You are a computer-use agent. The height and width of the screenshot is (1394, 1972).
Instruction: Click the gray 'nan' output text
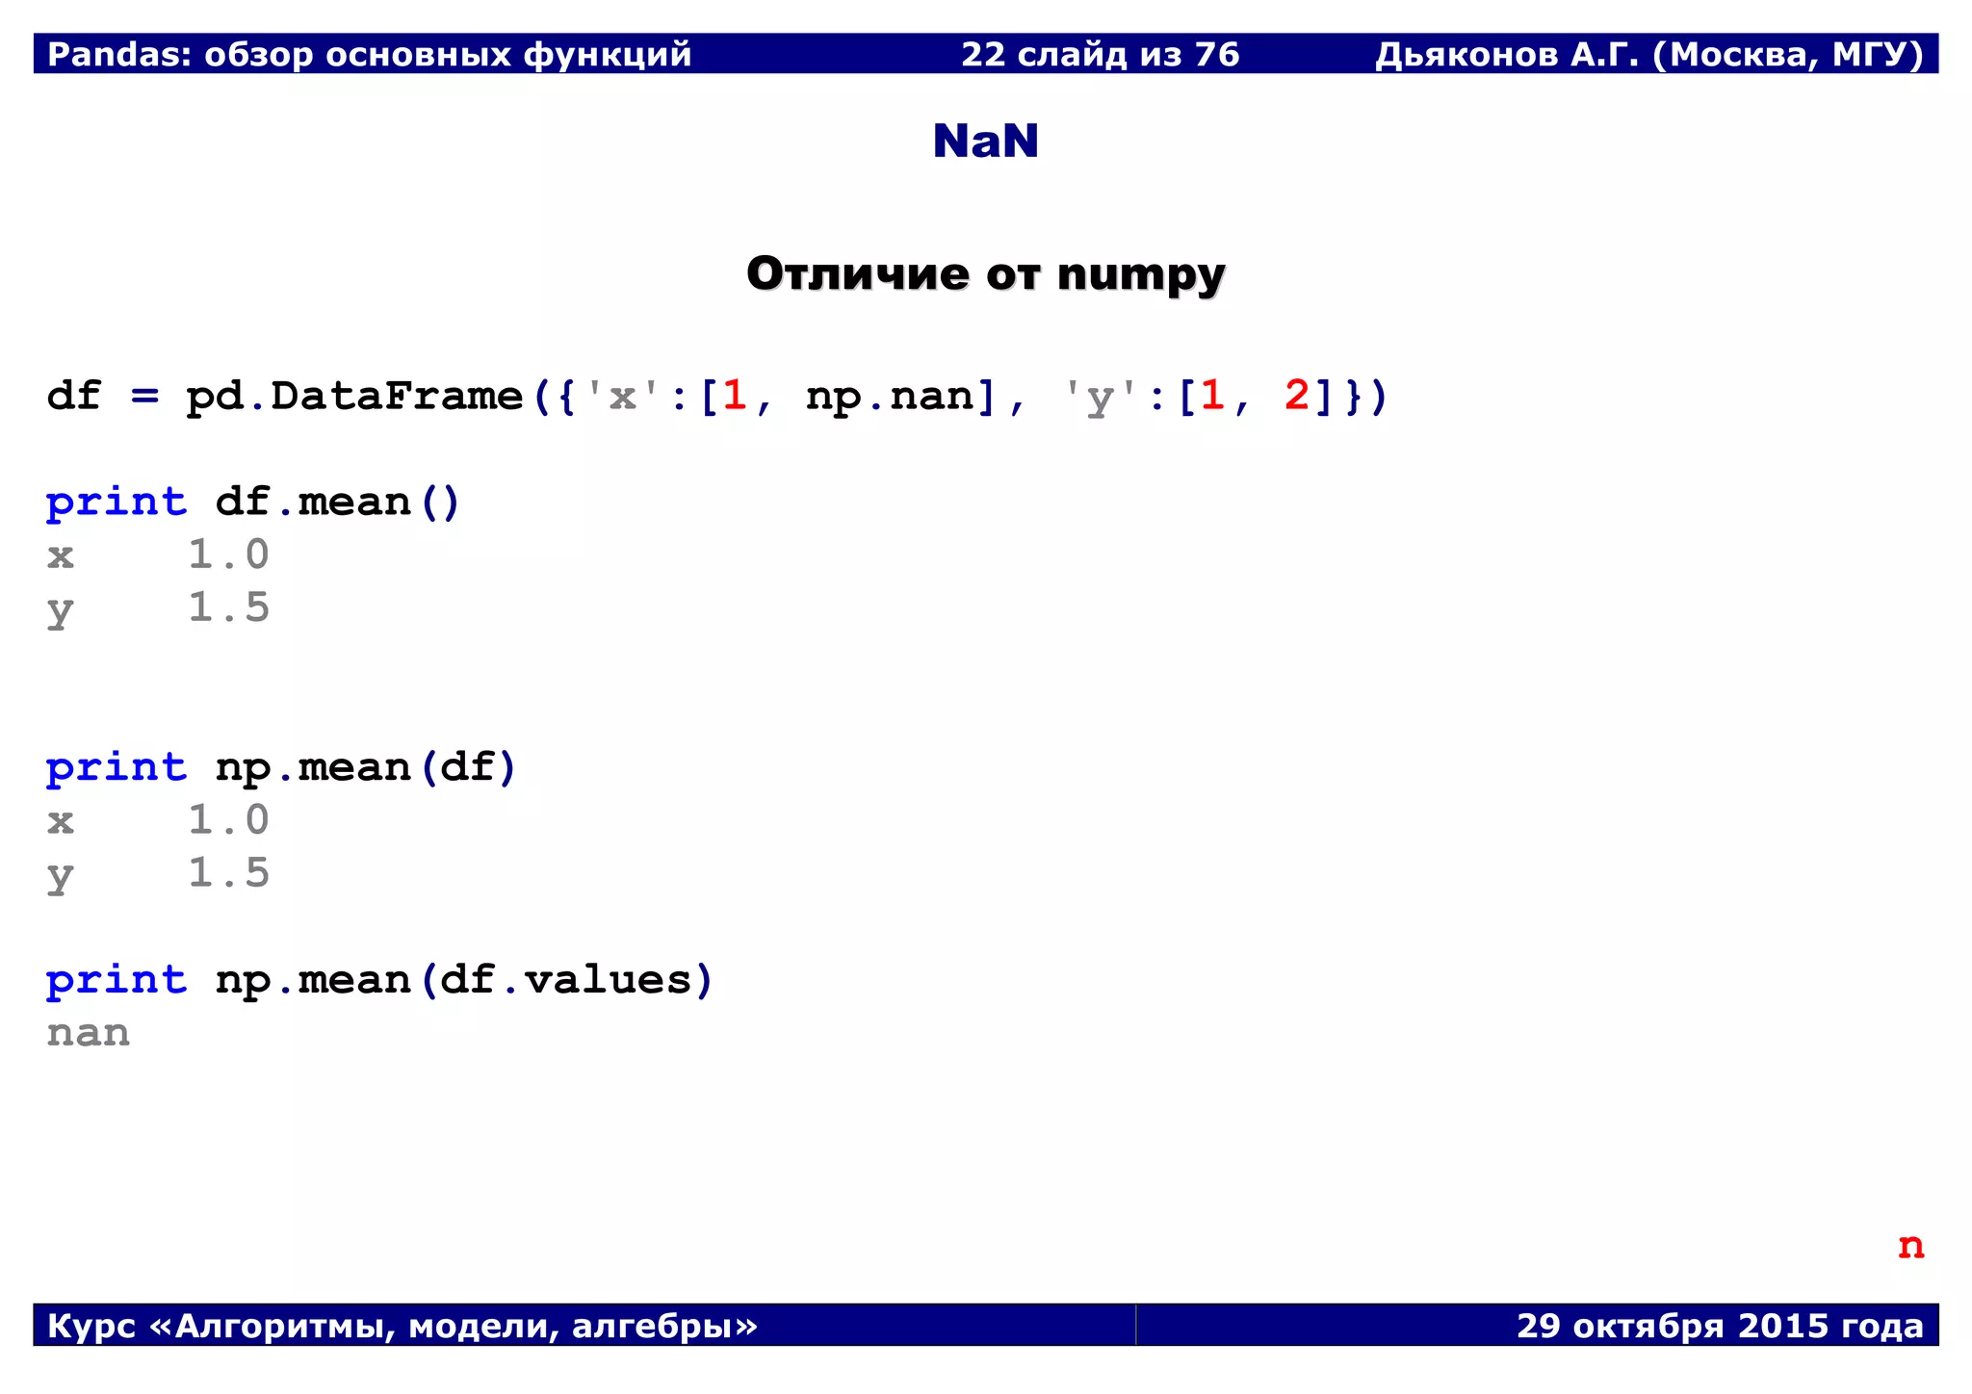89,1034
